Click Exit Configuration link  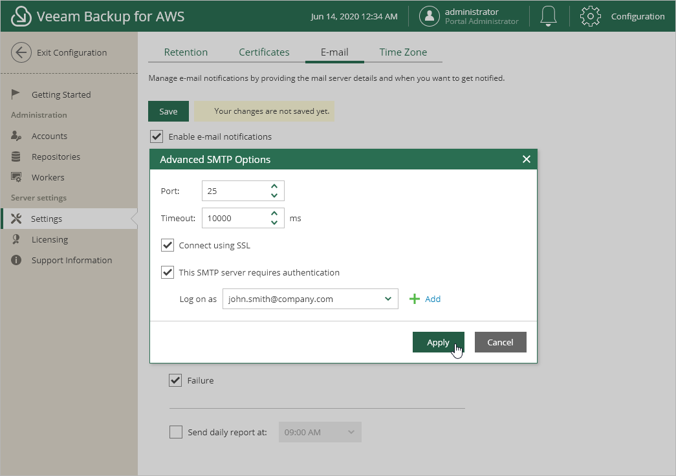pyautogui.click(x=72, y=52)
